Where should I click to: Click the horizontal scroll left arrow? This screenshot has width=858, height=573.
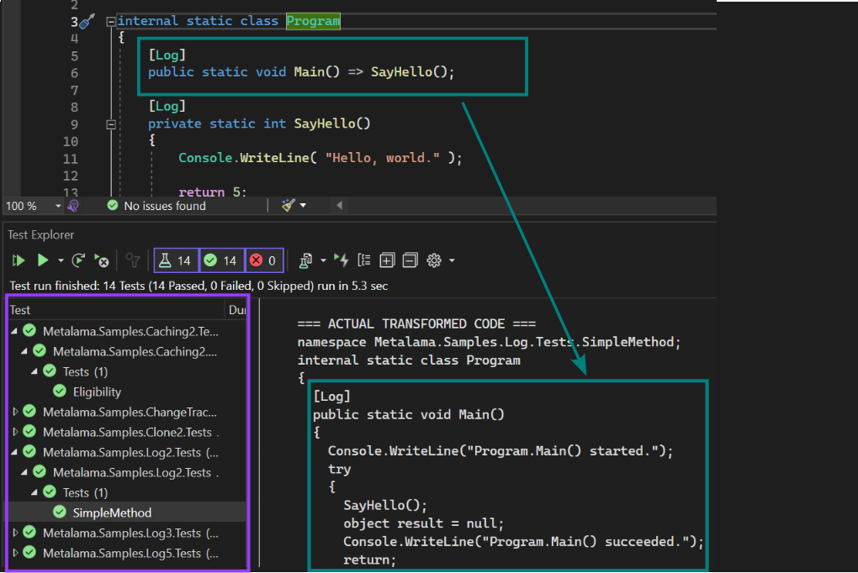tap(339, 206)
